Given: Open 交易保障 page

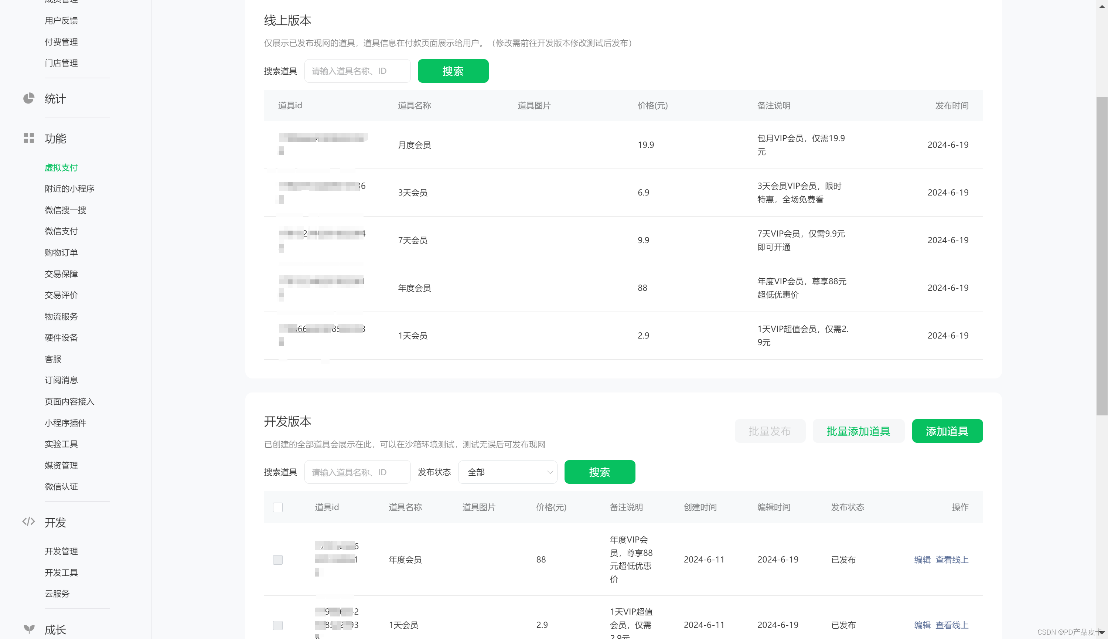Looking at the screenshot, I should coord(61,274).
